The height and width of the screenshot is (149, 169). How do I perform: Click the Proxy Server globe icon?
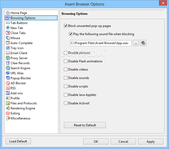[x=8, y=58]
